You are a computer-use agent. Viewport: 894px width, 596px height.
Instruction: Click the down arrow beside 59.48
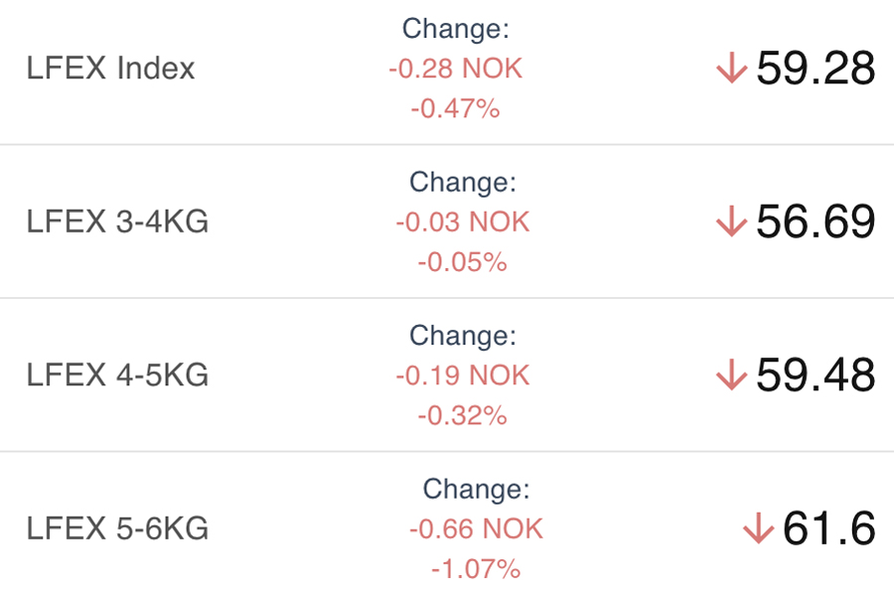point(731,375)
